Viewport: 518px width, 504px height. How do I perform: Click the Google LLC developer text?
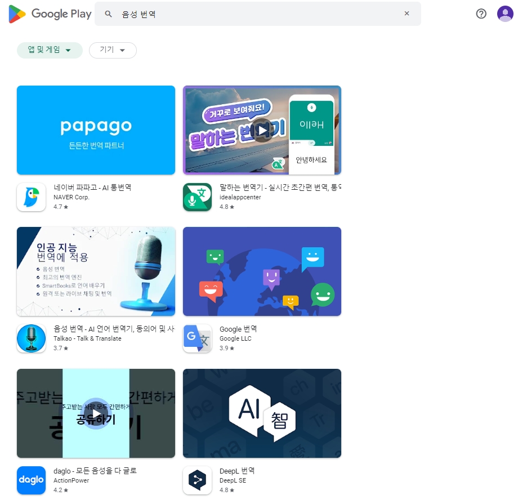coord(235,339)
